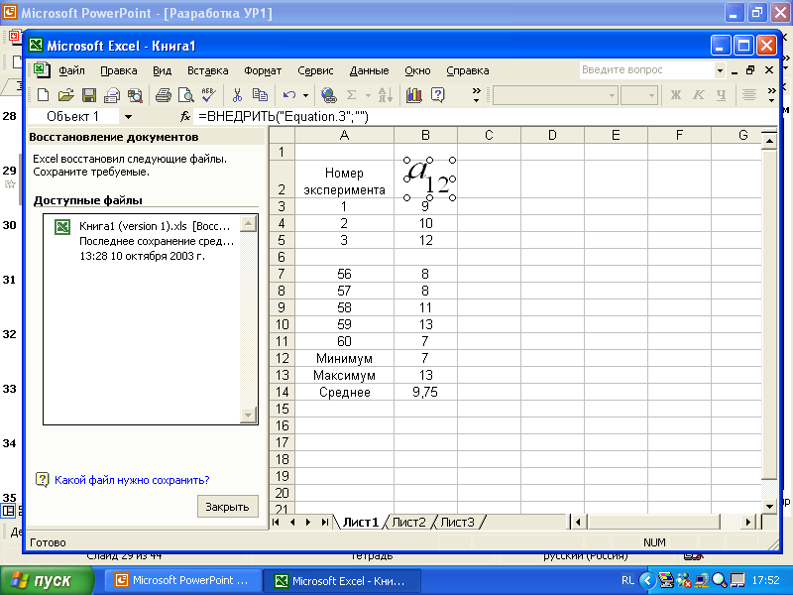793x595 pixels.
Task: Switch to the Лист3 sheet tab
Action: point(458,523)
